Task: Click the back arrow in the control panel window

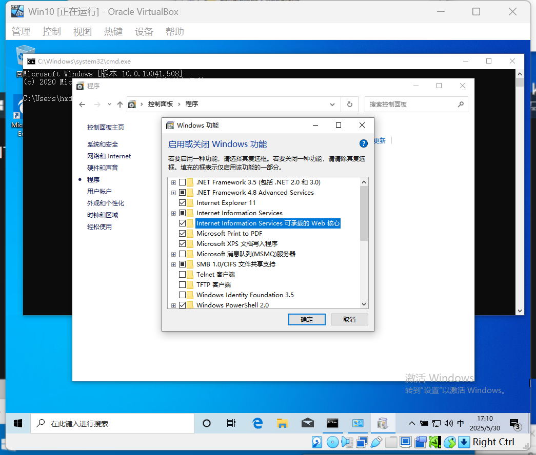Action: click(82, 105)
